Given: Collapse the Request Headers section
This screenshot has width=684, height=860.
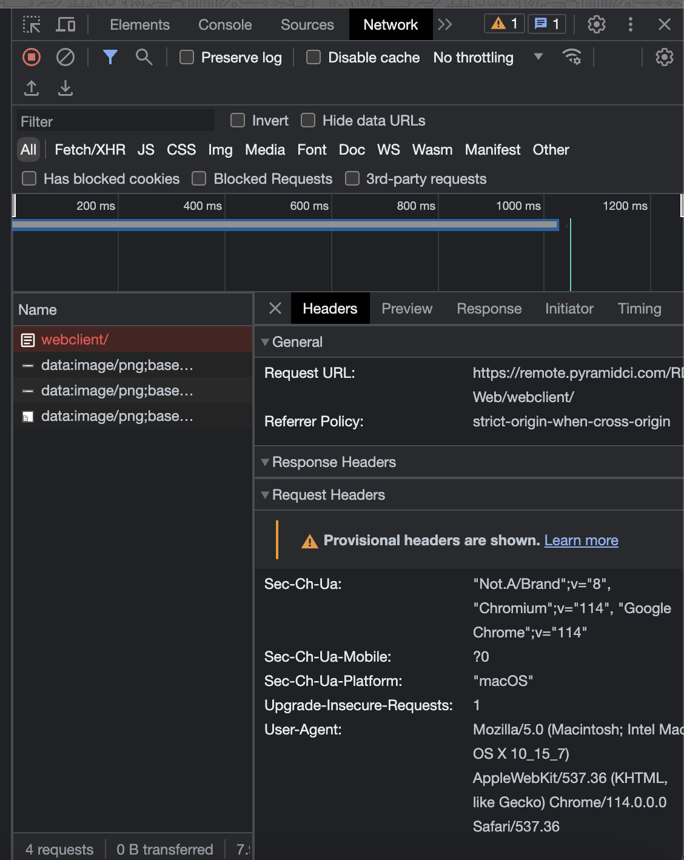Looking at the screenshot, I should tap(265, 495).
